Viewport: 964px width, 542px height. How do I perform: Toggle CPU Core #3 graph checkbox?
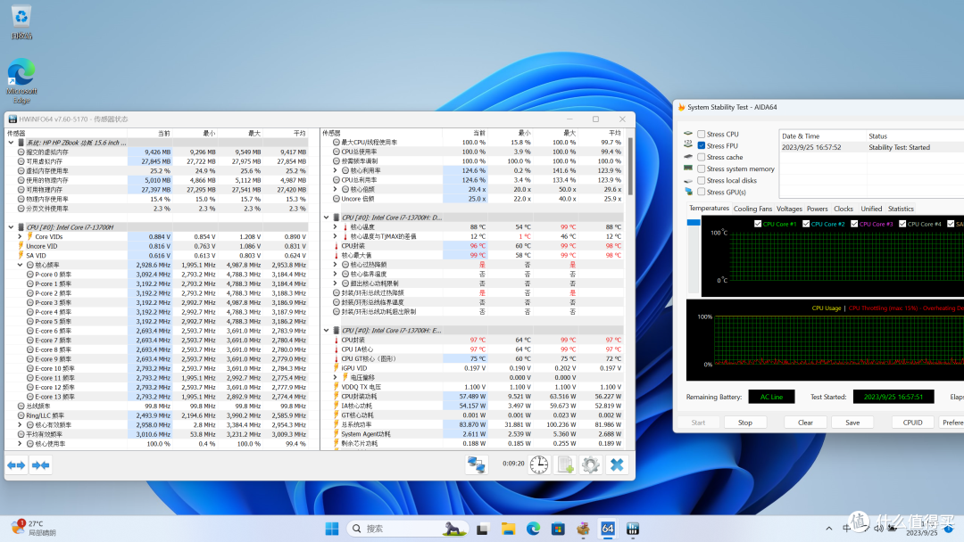854,224
